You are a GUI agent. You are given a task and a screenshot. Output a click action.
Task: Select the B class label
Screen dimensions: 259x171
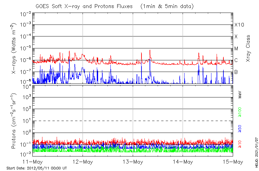point(236,72)
